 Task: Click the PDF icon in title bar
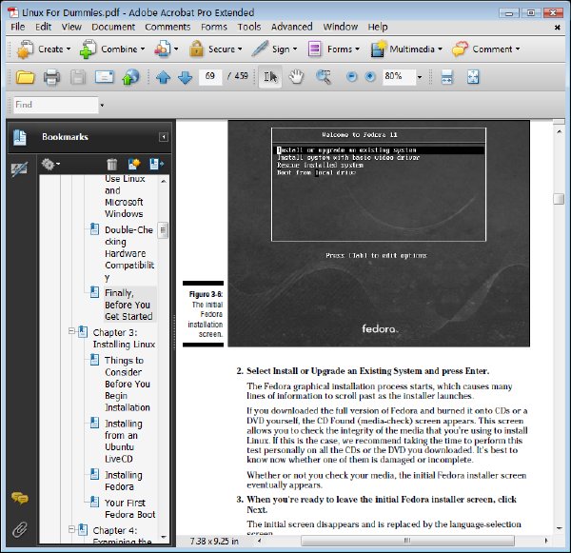(x=13, y=12)
